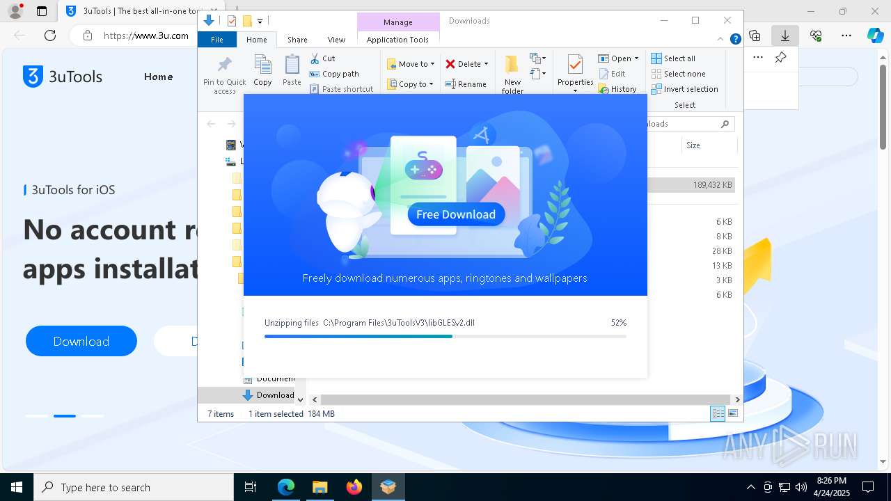Click Select none in ribbon
The height and width of the screenshot is (501, 891).
click(x=678, y=74)
